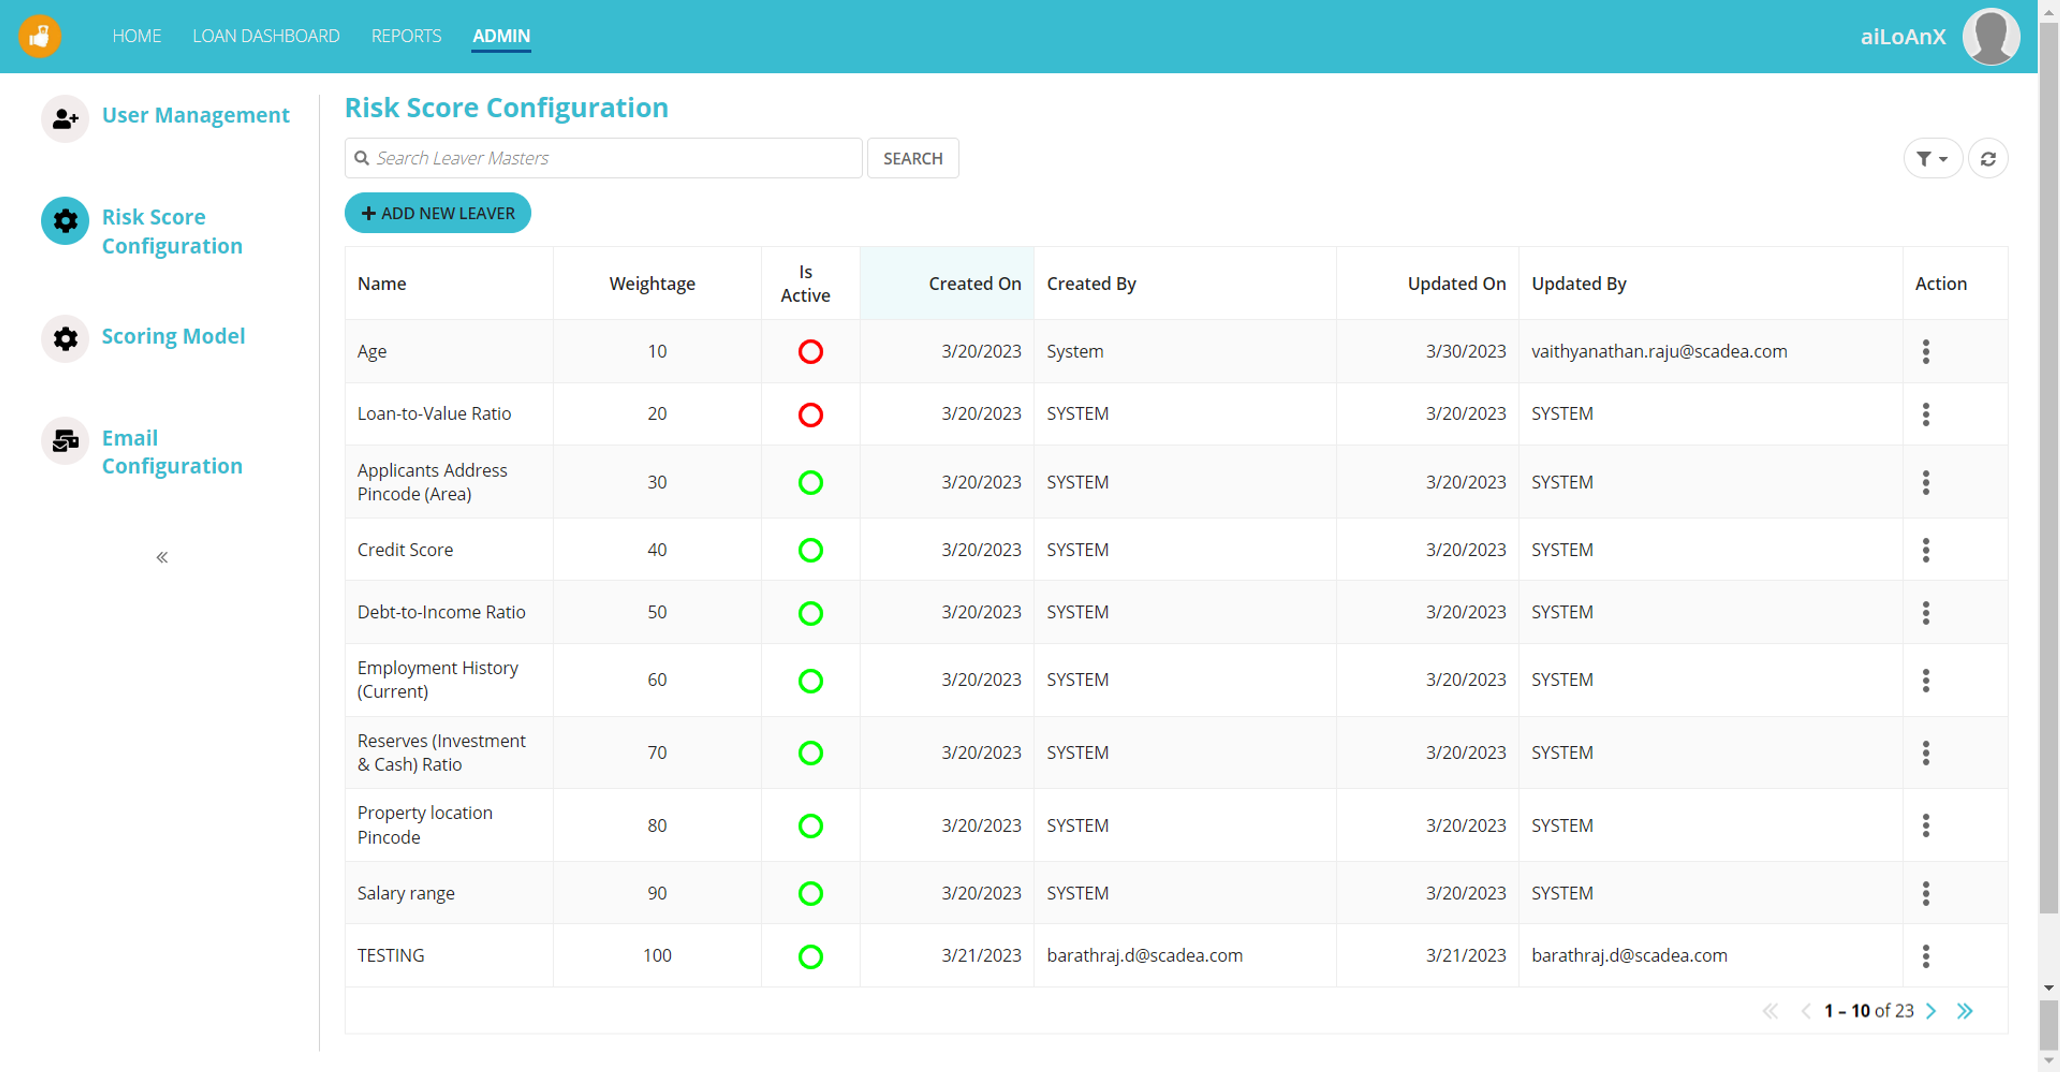This screenshot has height=1072, width=2060.
Task: Click the Risk Score Configuration gear icon
Action: click(x=65, y=221)
